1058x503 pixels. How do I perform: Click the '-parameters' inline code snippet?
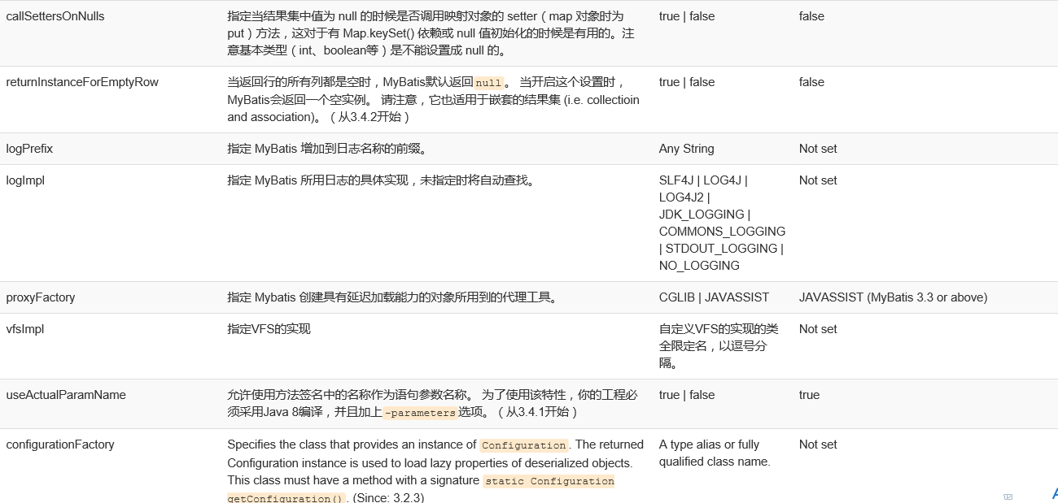420,413
